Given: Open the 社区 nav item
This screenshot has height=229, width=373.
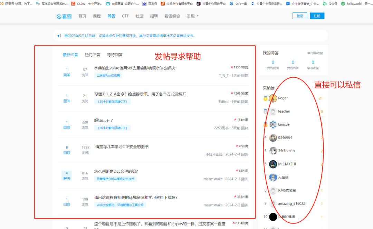Looking at the screenshot, I should 140,16.
